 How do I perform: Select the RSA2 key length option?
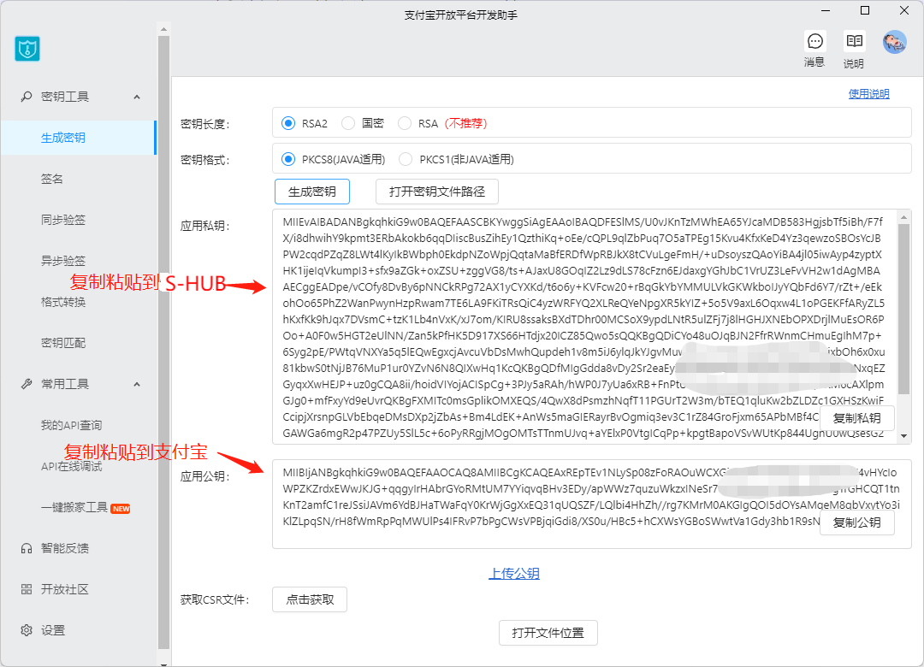click(288, 123)
